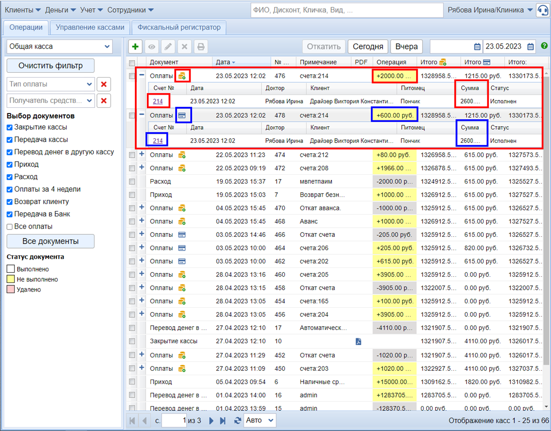Open the Общая касса dropdown
Image resolution: width=551 pixels, height=431 pixels.
pyautogui.click(x=60, y=47)
